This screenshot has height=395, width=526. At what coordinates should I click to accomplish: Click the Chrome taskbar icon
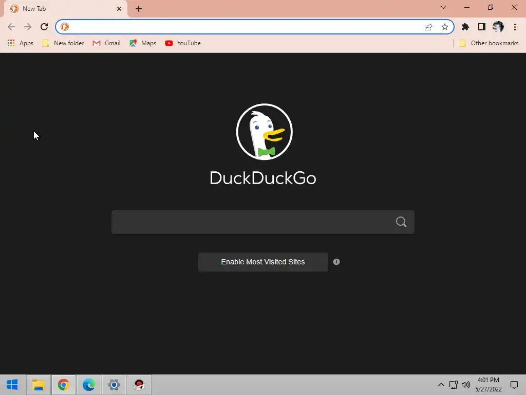[63, 385]
